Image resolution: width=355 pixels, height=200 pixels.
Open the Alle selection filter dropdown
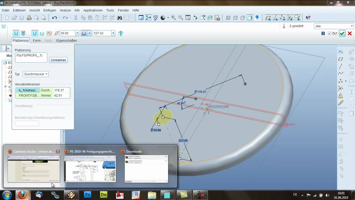(334, 26)
